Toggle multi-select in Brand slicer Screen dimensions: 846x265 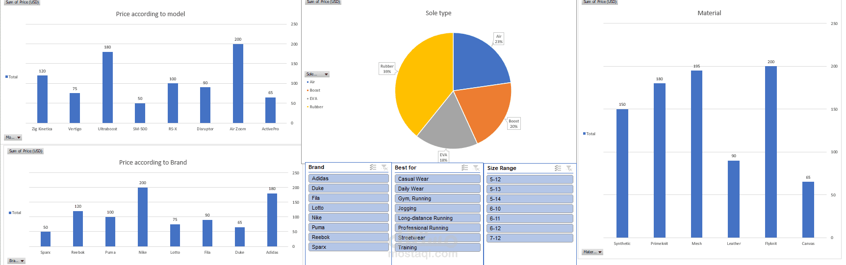(x=373, y=167)
